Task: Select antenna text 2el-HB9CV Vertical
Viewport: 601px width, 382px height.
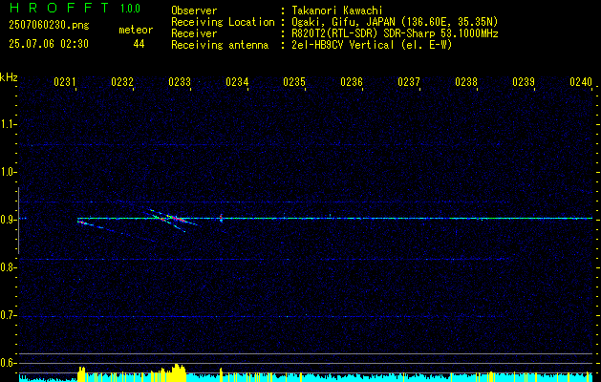Action: coord(343,45)
